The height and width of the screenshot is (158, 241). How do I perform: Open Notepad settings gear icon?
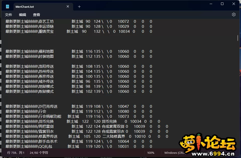click(234, 14)
